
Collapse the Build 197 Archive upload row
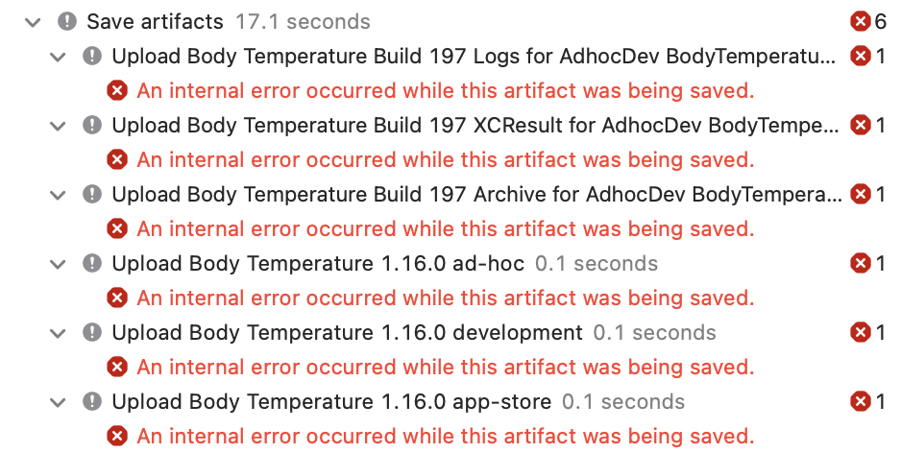58,195
